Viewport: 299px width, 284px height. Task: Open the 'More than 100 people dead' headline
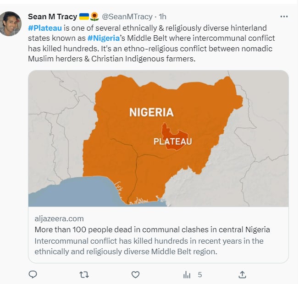coord(152,229)
